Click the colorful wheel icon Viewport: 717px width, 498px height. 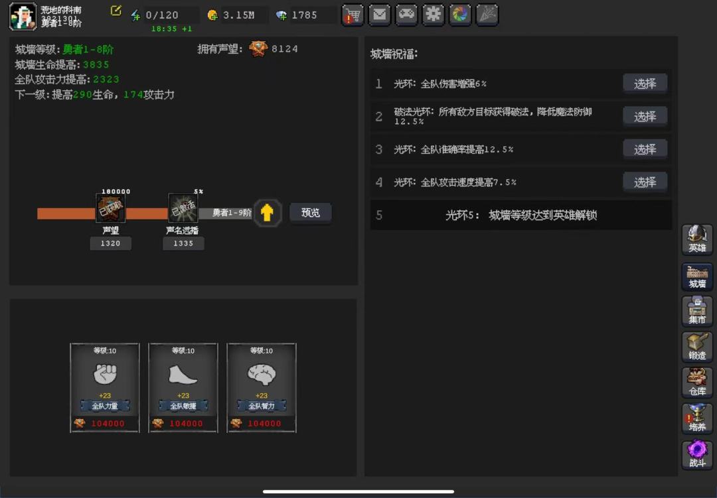click(460, 15)
